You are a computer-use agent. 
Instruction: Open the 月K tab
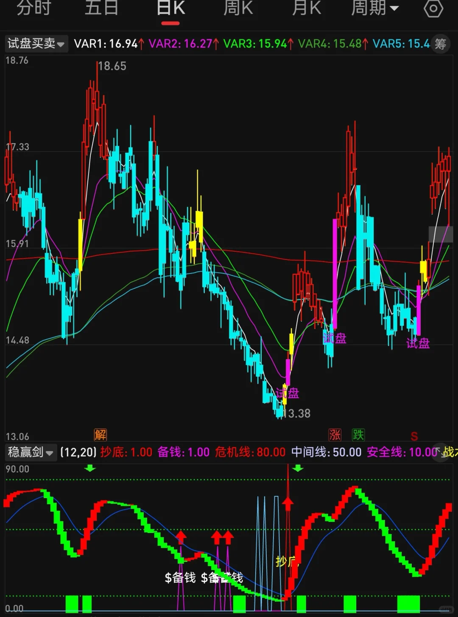pyautogui.click(x=307, y=8)
